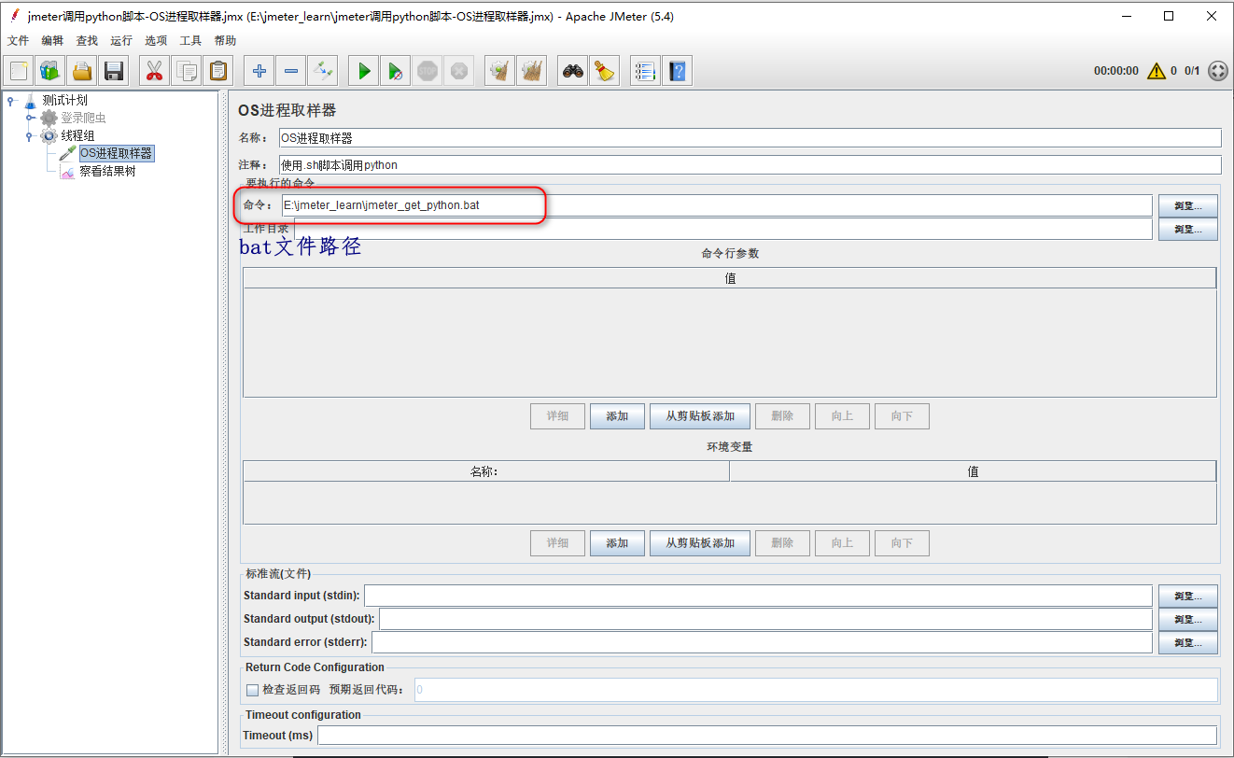The height and width of the screenshot is (758, 1234).
Task: Click the Save test plan icon
Action: [113, 70]
